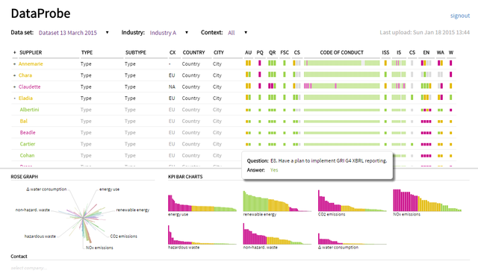Open supplier Annemarie
Image resolution: width=478 pixels, height=276 pixels.
(x=31, y=64)
